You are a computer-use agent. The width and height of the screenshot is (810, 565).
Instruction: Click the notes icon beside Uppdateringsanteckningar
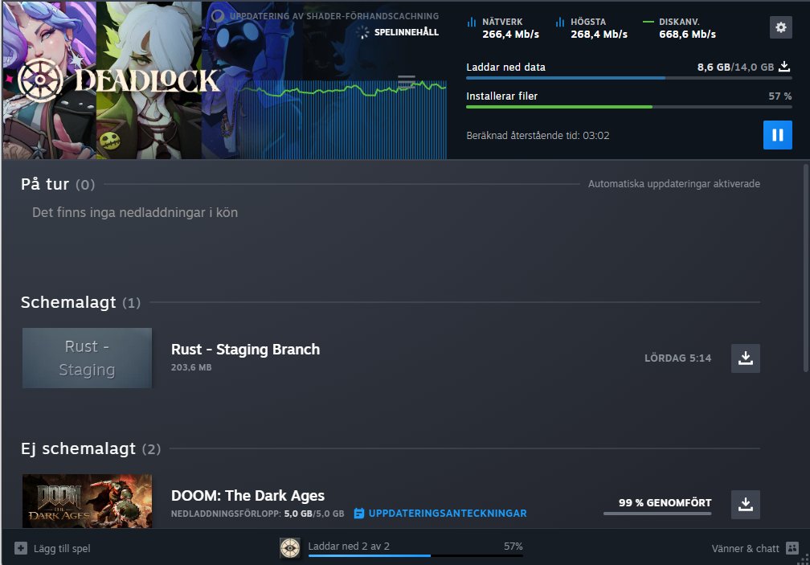(359, 514)
